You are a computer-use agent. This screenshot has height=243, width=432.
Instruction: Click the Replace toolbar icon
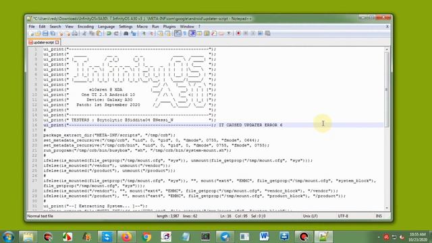coord(134,34)
